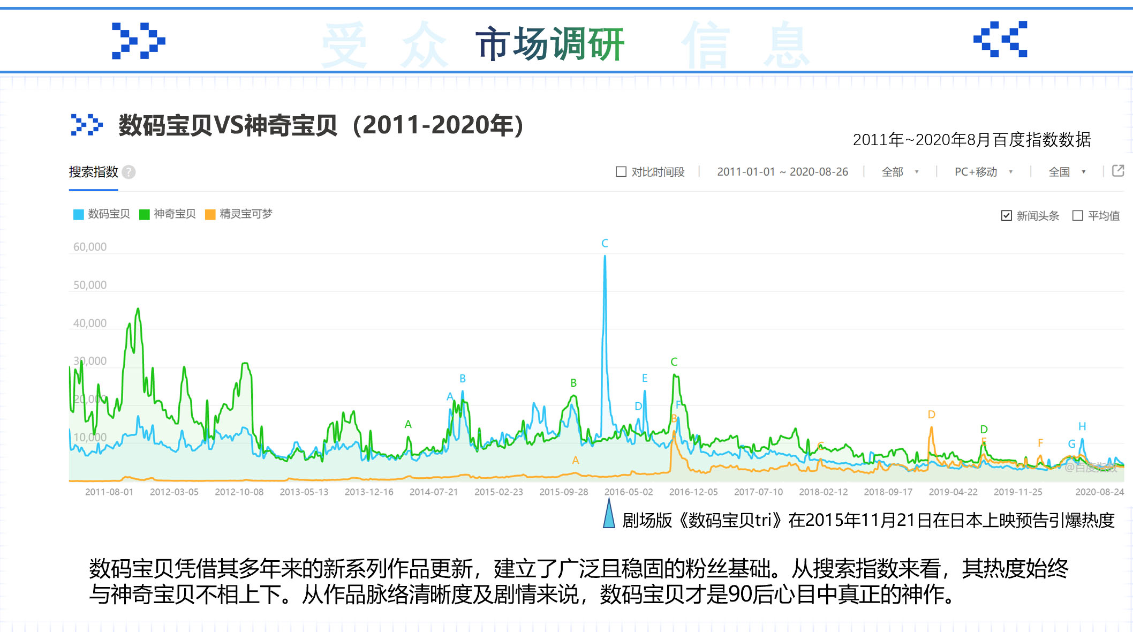Open the PC+移动 device dropdown

tap(984, 172)
